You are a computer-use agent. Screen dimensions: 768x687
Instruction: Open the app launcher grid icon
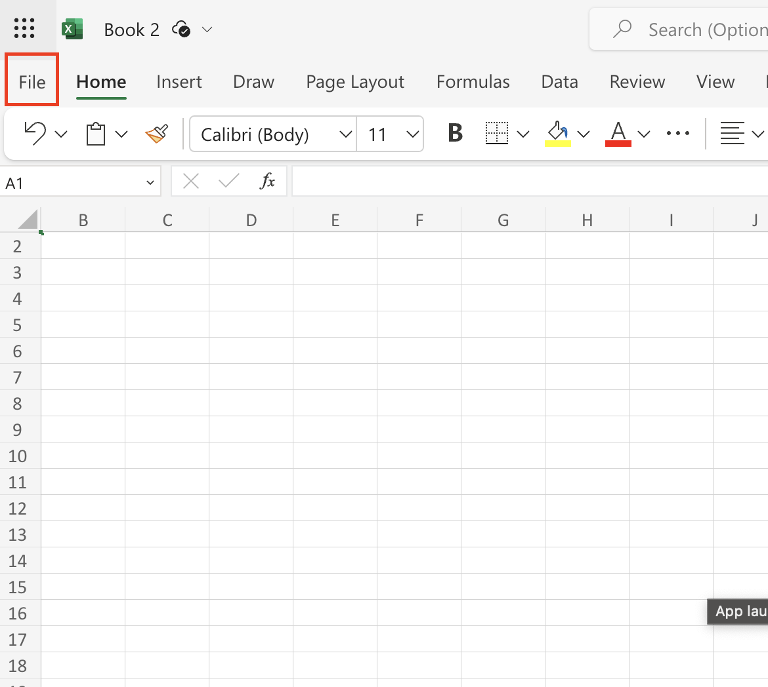point(24,29)
